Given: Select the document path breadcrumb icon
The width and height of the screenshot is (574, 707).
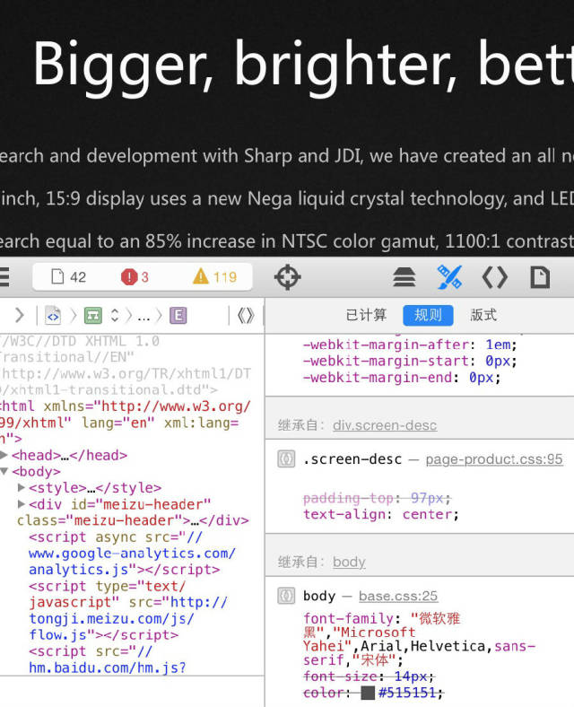Looking at the screenshot, I should 53,316.
